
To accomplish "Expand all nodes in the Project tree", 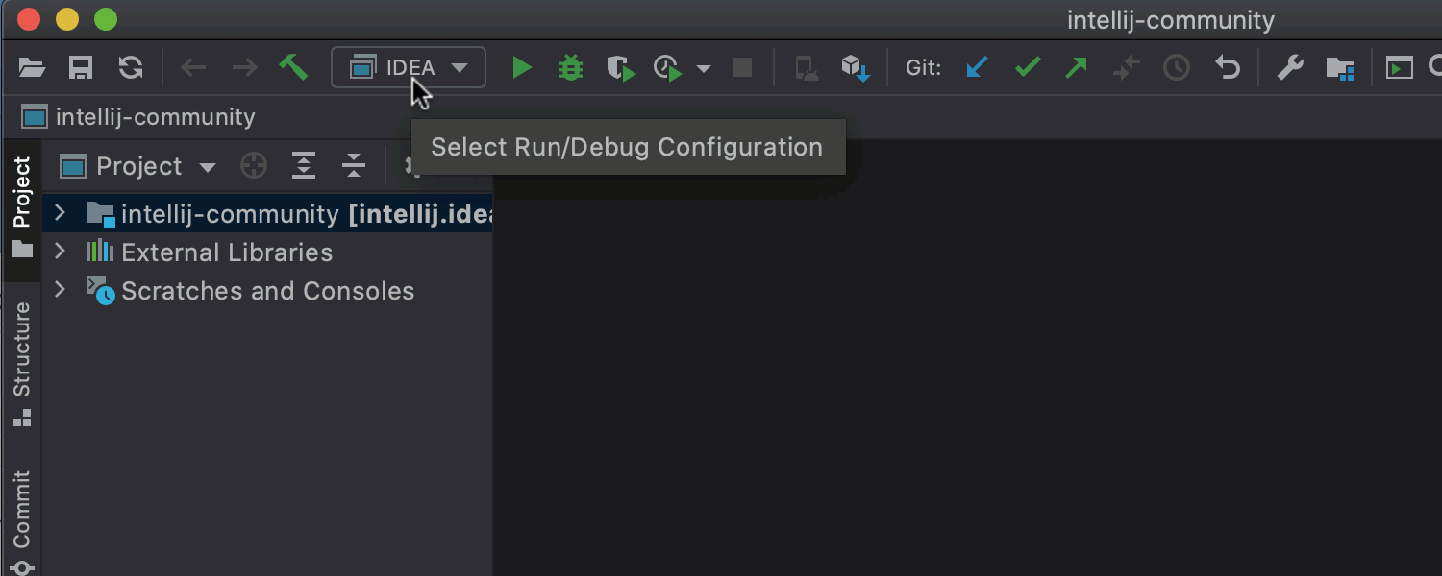I will pyautogui.click(x=304, y=166).
